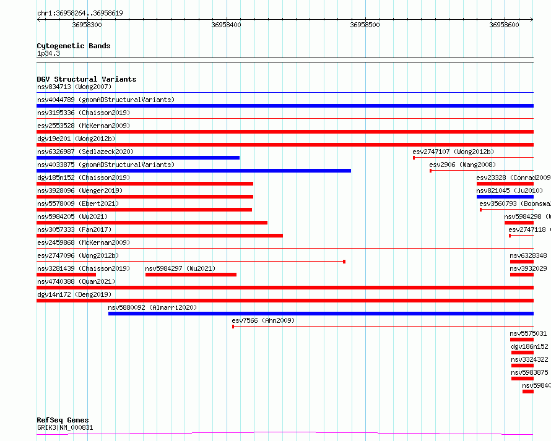
Task: Click the chr1:36958264..36958619 region label
Action: (x=80, y=13)
